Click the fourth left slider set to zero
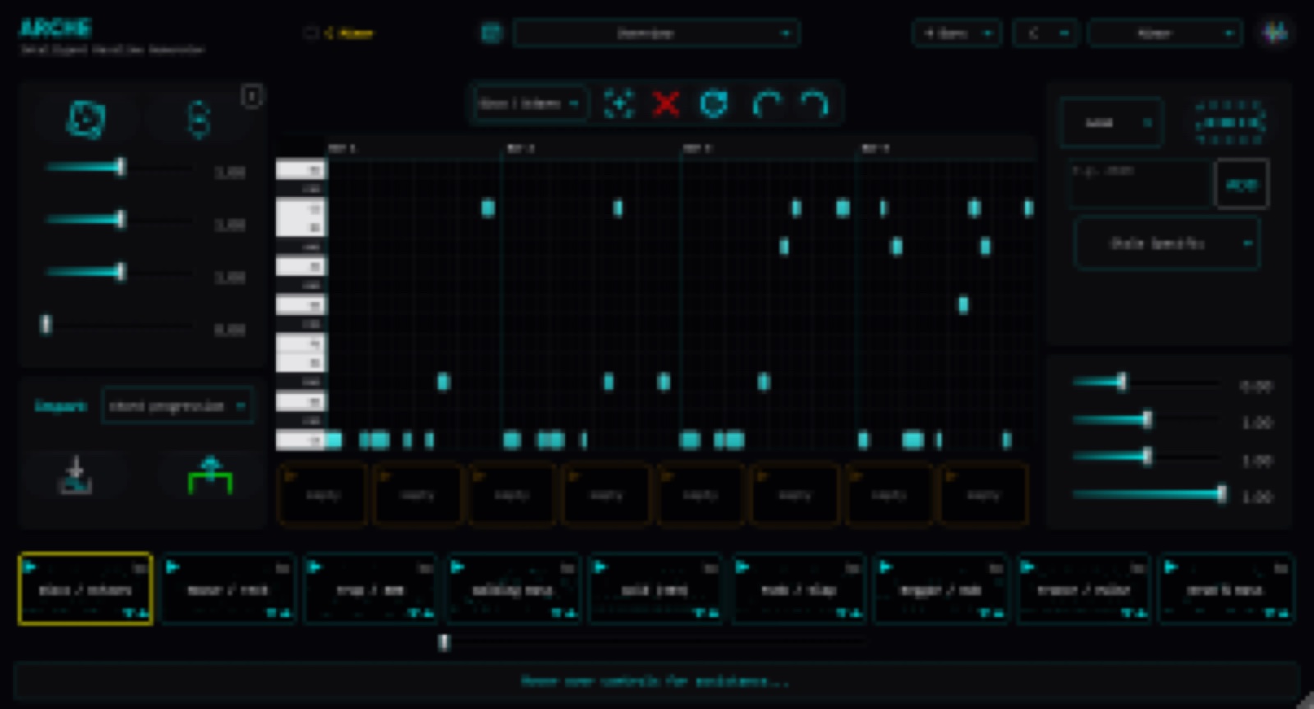 tap(119, 326)
